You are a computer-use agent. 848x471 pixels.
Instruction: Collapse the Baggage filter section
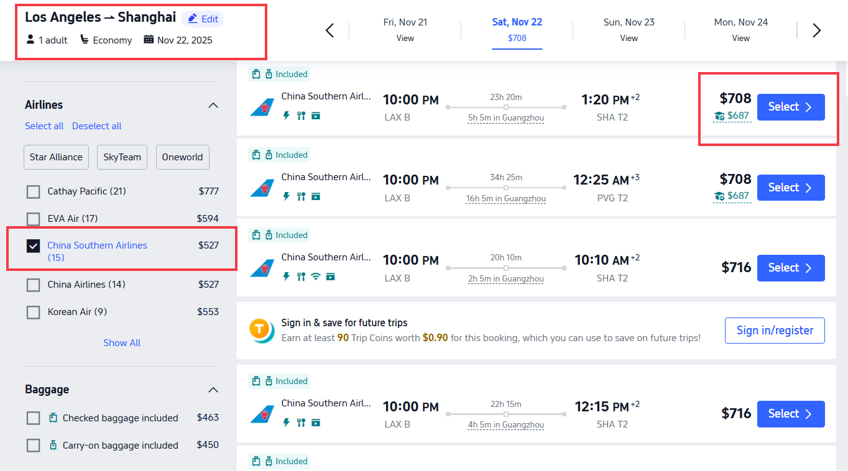click(213, 390)
